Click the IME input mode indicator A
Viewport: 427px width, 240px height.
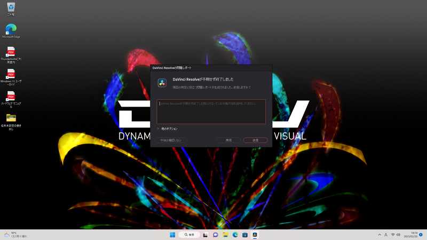tap(385, 235)
